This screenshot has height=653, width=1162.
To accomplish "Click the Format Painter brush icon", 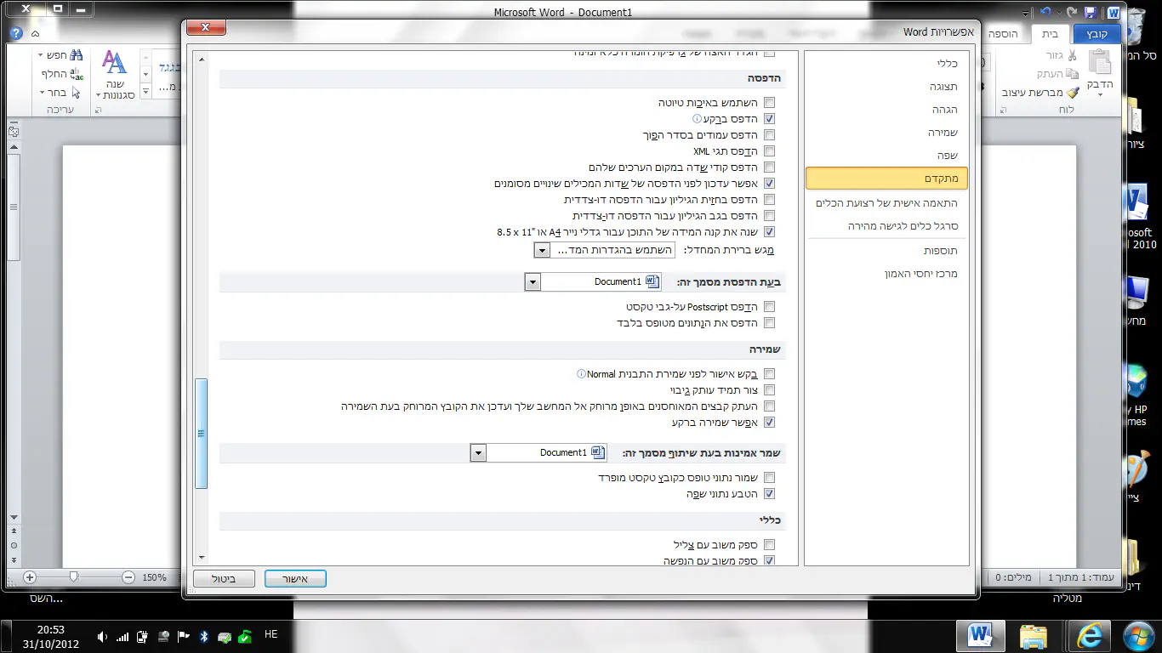I will 1072,93.
